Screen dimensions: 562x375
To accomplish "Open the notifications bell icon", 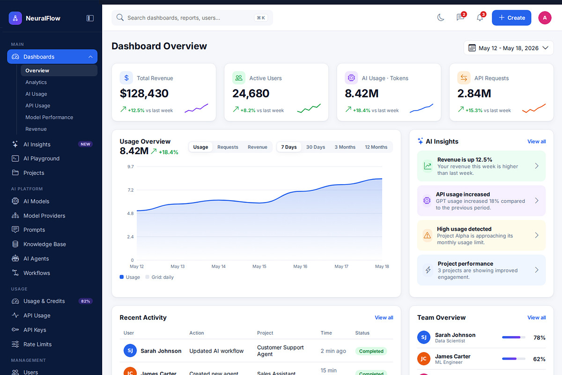I will point(480,18).
